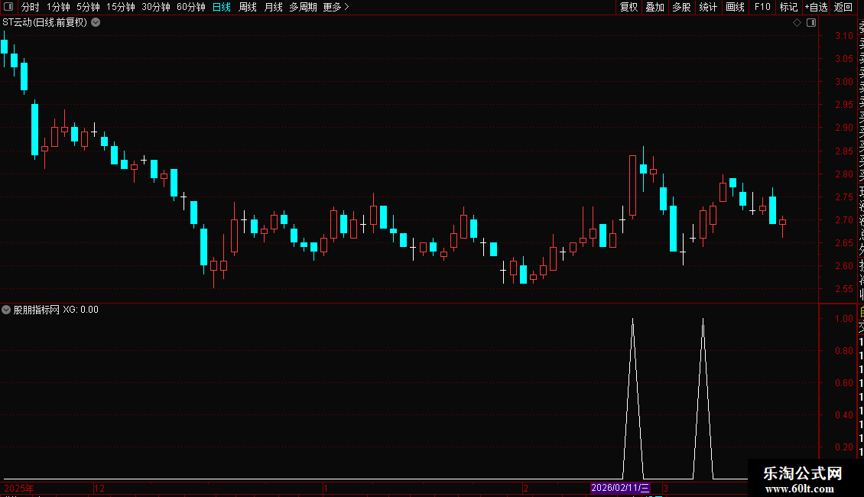This screenshot has height=497, width=864.
Task: Switch to 月线 monthly chart
Action: coord(273,7)
